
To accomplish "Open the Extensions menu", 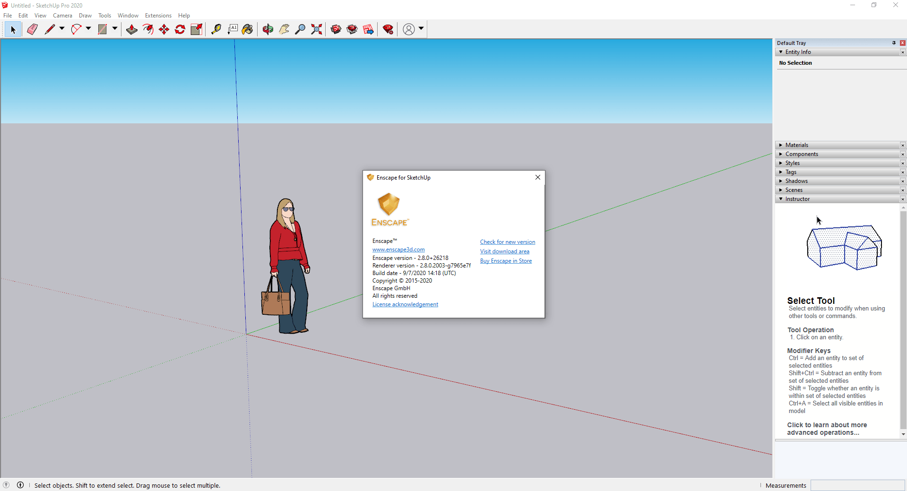I will pyautogui.click(x=158, y=16).
